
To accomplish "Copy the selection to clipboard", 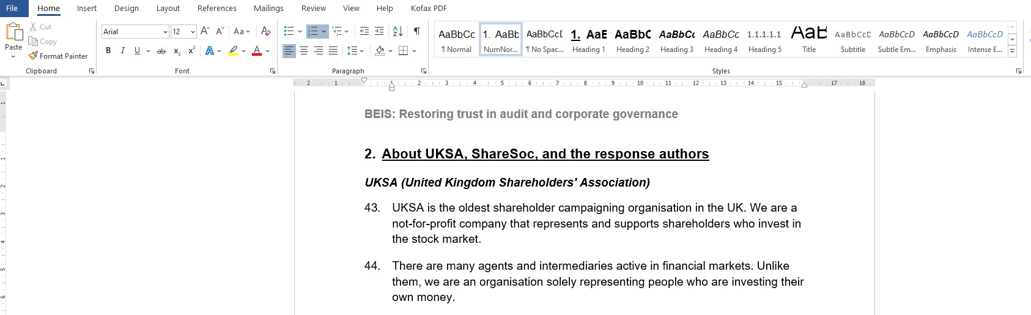I will (43, 42).
